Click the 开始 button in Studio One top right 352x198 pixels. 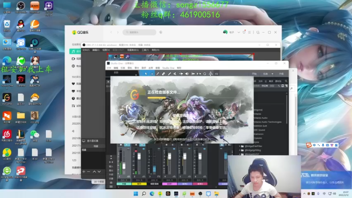click(x=254, y=74)
